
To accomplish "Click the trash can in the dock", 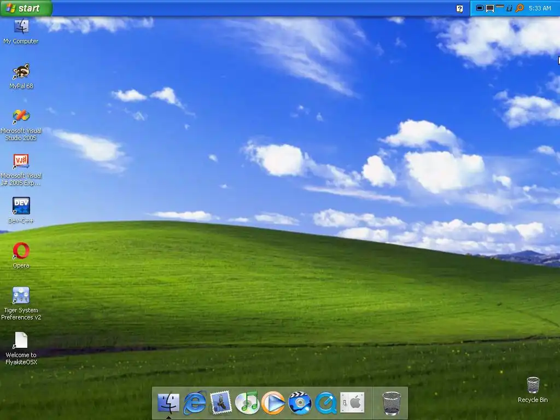I will [392, 404].
